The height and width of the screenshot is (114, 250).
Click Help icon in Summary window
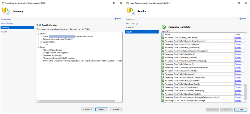click(116, 19)
